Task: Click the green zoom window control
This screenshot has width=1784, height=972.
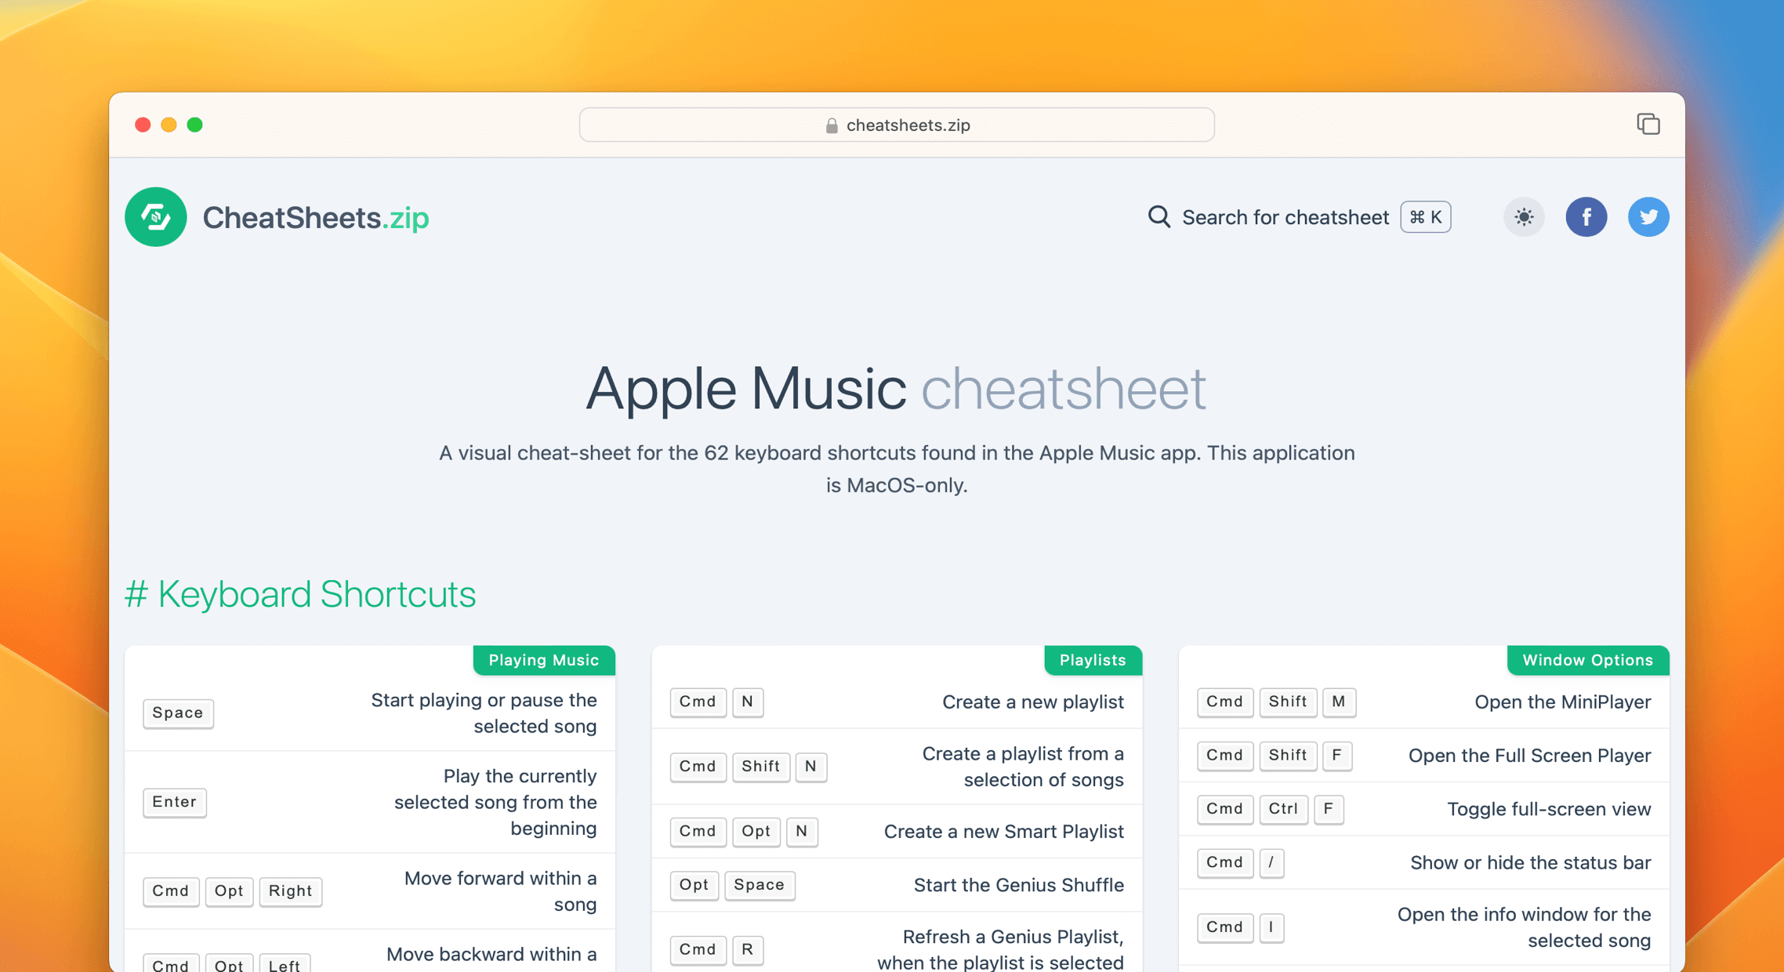Action: [x=195, y=125]
